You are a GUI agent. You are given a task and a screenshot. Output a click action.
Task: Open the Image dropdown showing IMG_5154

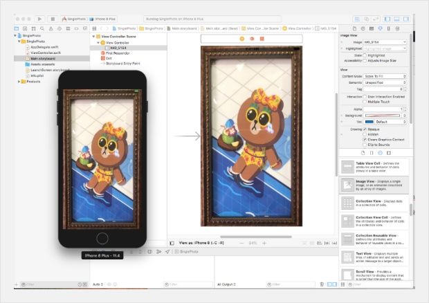point(385,42)
